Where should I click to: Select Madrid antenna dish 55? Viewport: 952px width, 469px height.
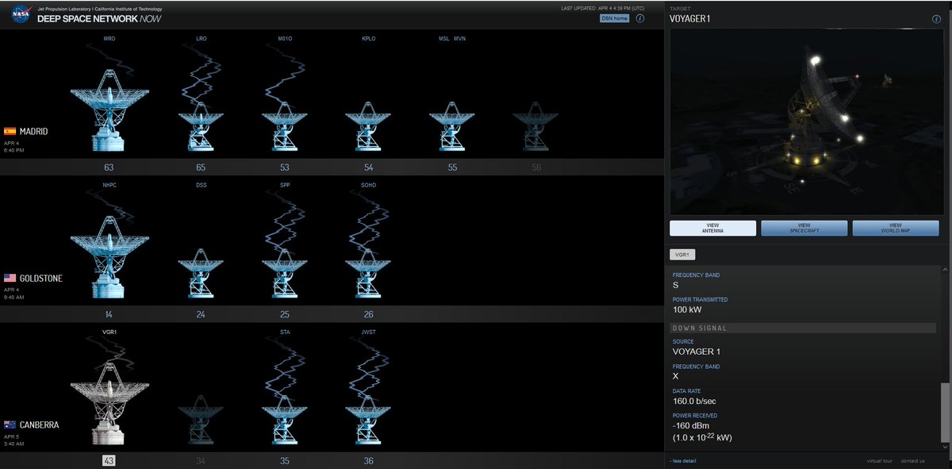452,127
